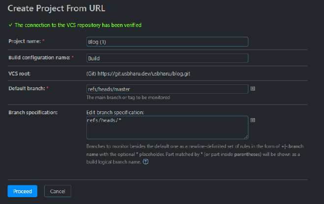Open the branch list icon beside Default branch
The width and height of the screenshot is (324, 204).
click(x=253, y=89)
